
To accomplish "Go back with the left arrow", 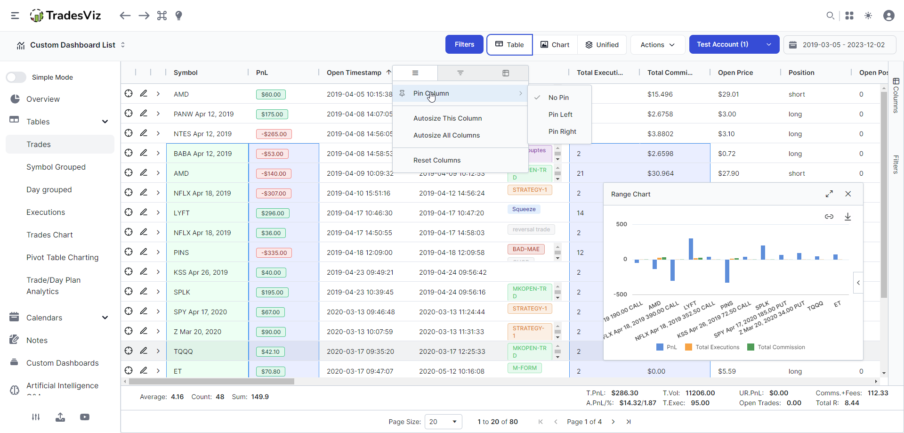I will pyautogui.click(x=125, y=16).
